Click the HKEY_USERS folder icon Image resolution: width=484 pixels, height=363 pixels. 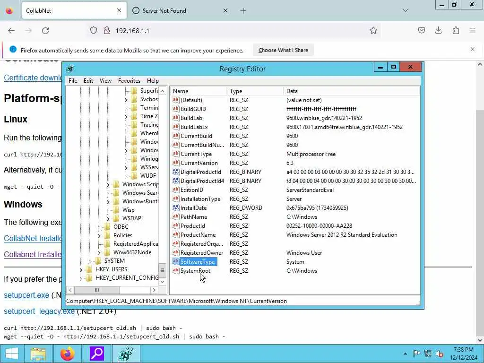coord(89,269)
